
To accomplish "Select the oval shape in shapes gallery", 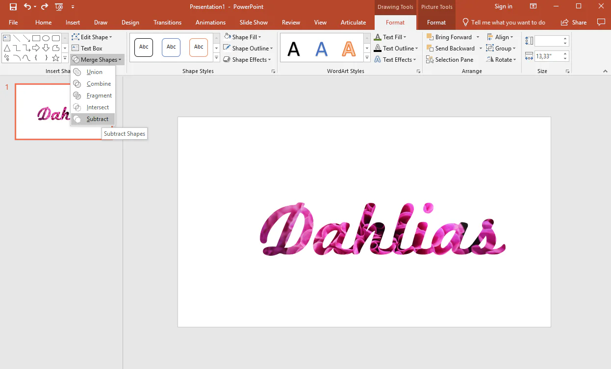I will pyautogui.click(x=46, y=38).
